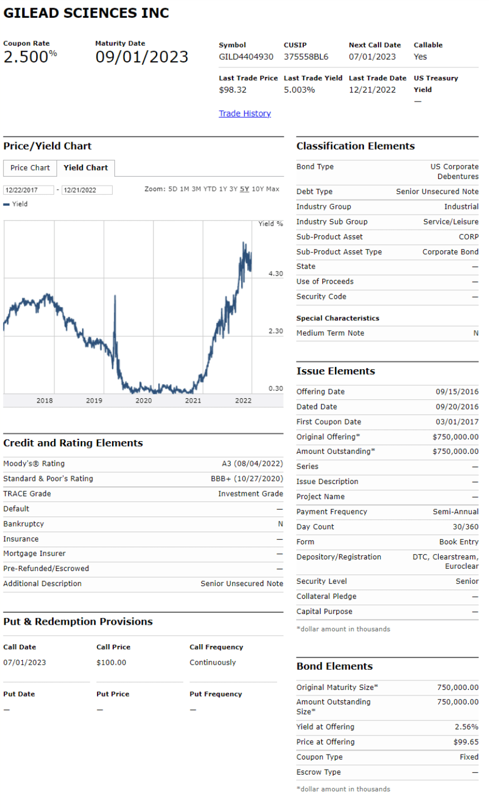The width and height of the screenshot is (490, 812).
Task: Click the Original Maturity Size value
Action: coord(458,688)
